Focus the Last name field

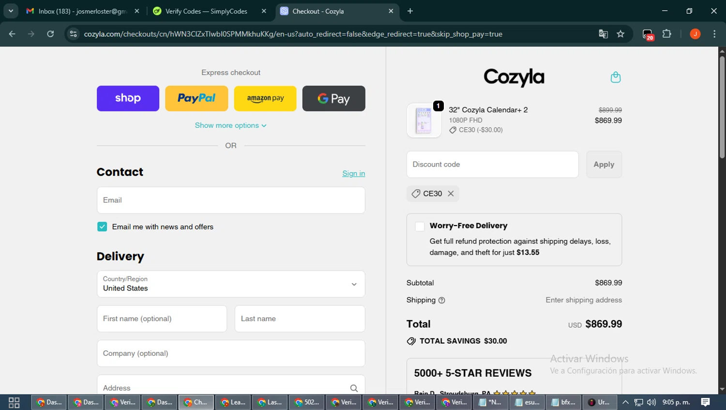click(300, 319)
